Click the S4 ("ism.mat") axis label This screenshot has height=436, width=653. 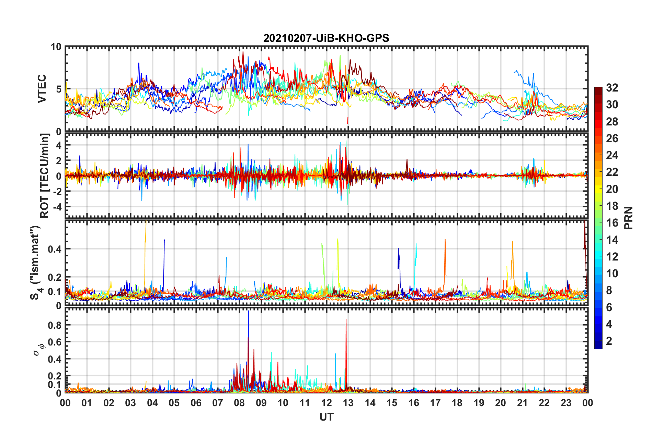click(x=36, y=263)
